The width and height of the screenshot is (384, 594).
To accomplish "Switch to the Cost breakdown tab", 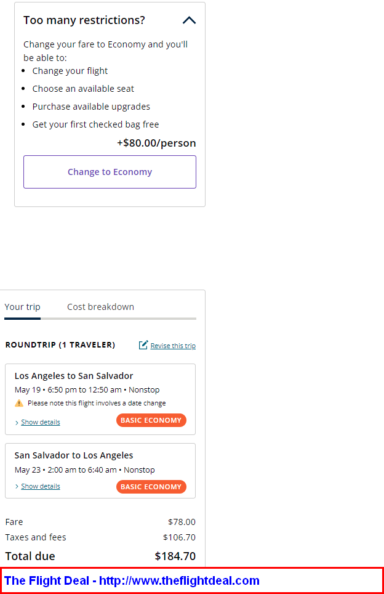I will tap(101, 307).
